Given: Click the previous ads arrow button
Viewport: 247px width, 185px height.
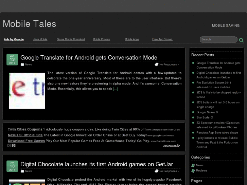Looking at the screenshot, I should click(x=9, y=146).
